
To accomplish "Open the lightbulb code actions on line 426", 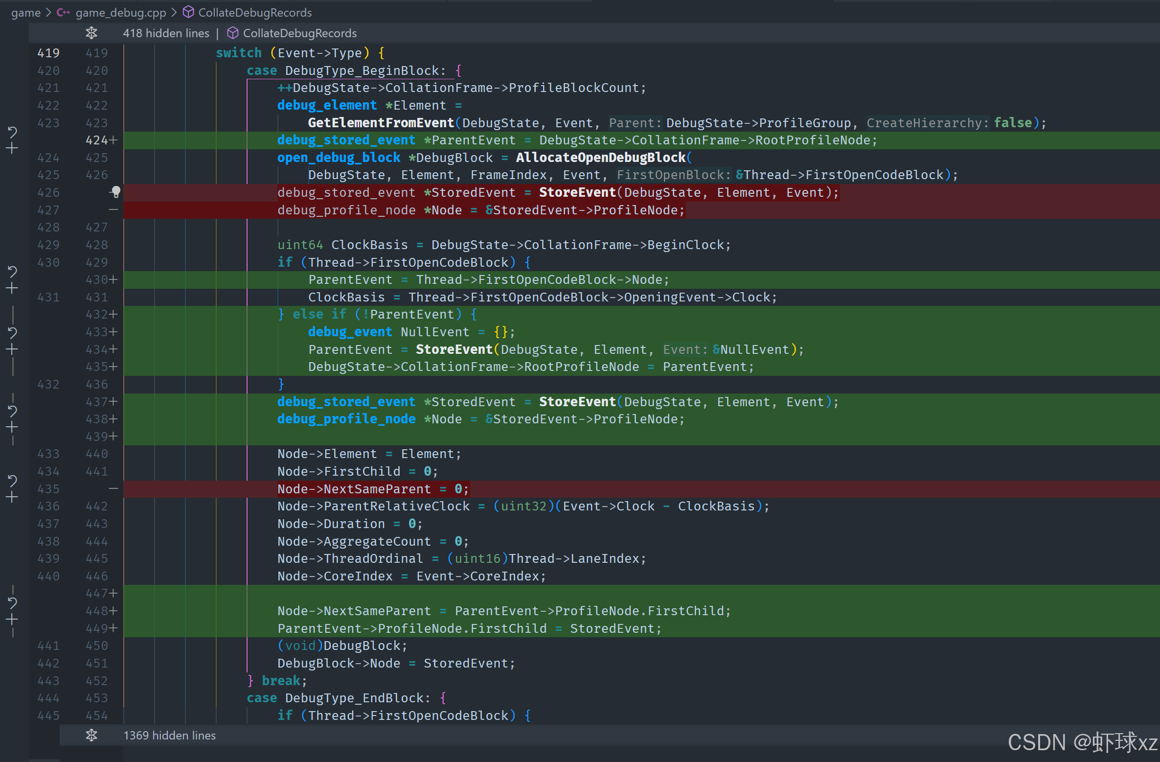I will click(x=116, y=192).
